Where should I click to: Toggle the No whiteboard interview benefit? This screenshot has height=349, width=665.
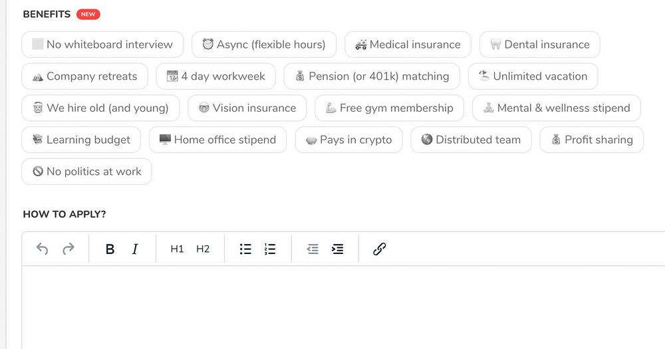102,45
